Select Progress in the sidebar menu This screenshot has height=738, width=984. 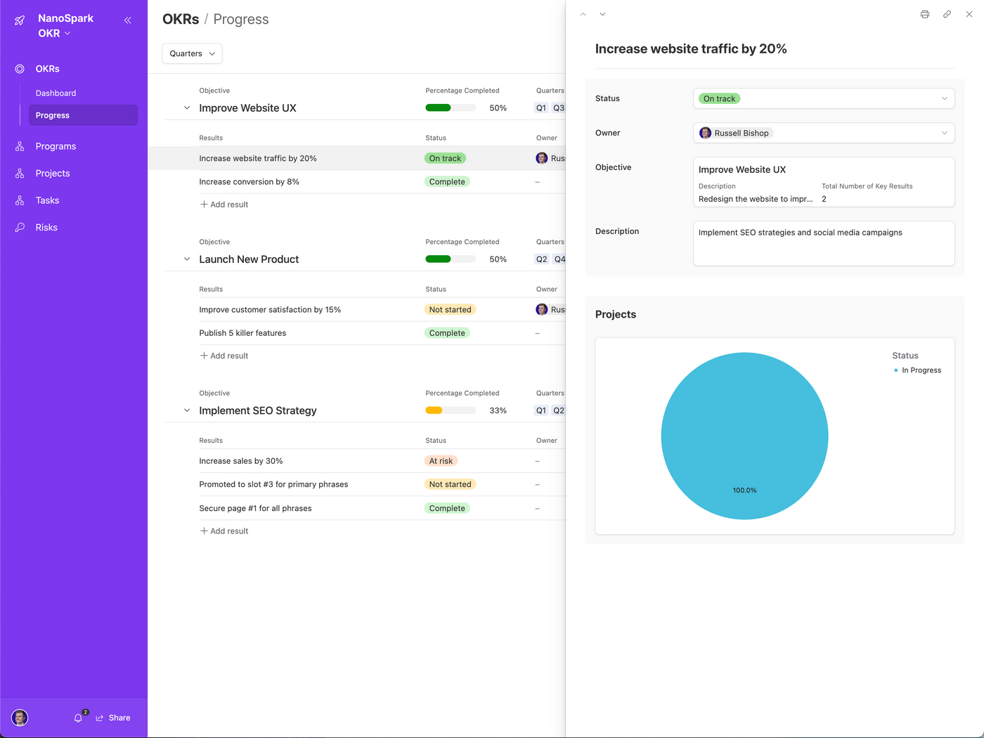(x=52, y=115)
